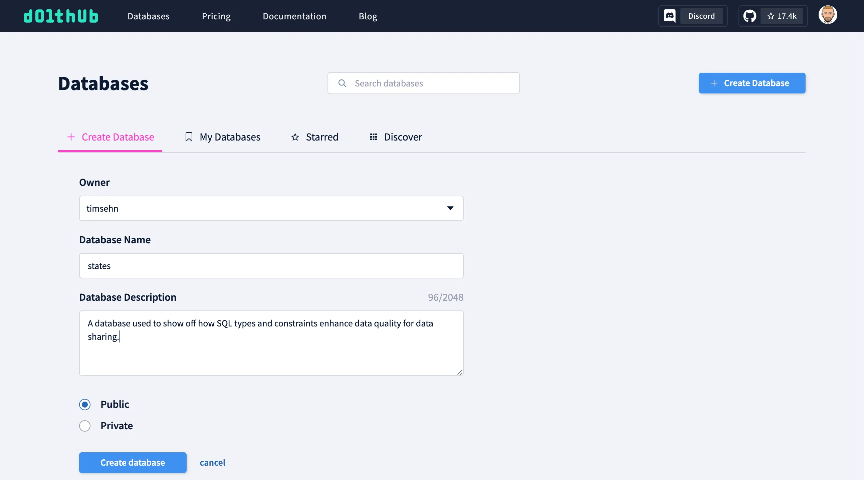Select the Private visibility option
The height and width of the screenshot is (480, 864).
[x=85, y=426]
